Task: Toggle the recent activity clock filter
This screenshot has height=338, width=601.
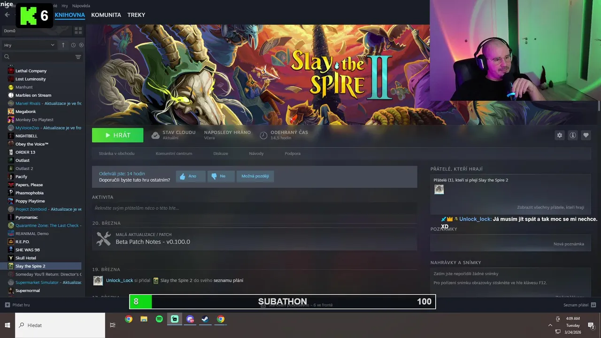Action: (73, 45)
